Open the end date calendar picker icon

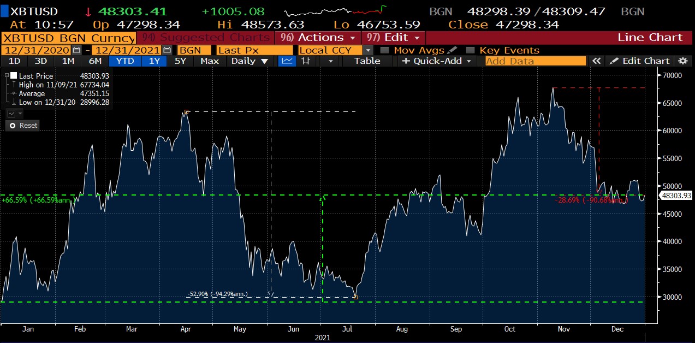[x=167, y=50]
